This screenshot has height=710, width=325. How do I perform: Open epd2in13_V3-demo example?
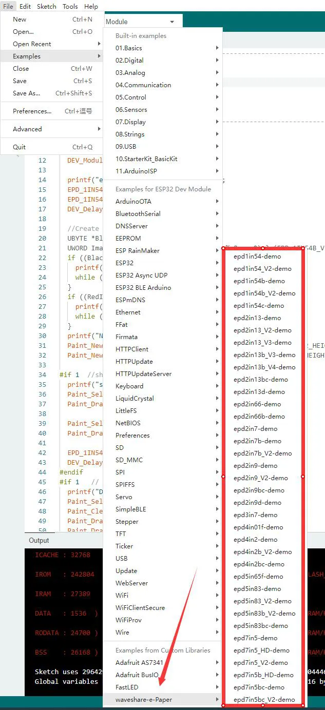click(263, 343)
